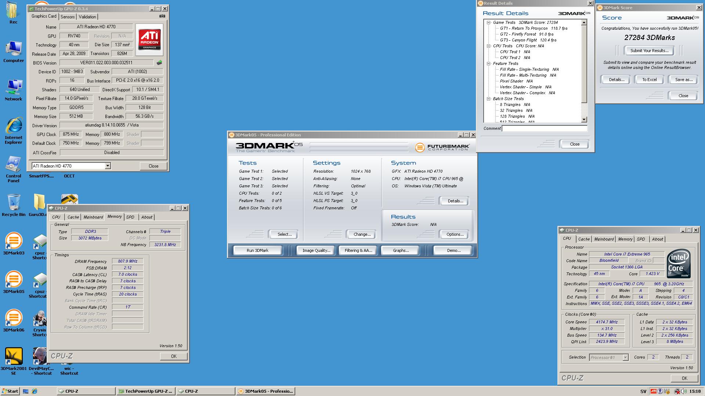Click the ATI Catalyst tray icon

654,391
